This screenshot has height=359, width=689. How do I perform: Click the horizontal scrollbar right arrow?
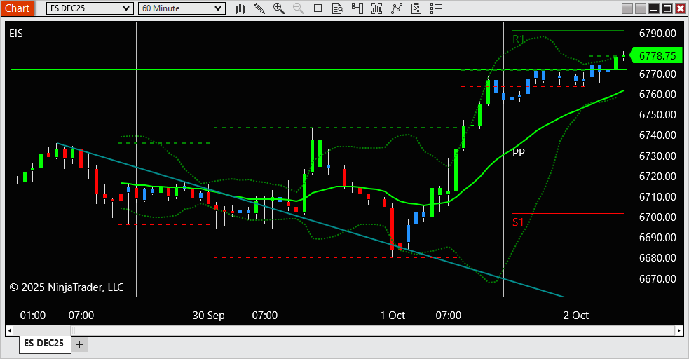tap(679, 330)
